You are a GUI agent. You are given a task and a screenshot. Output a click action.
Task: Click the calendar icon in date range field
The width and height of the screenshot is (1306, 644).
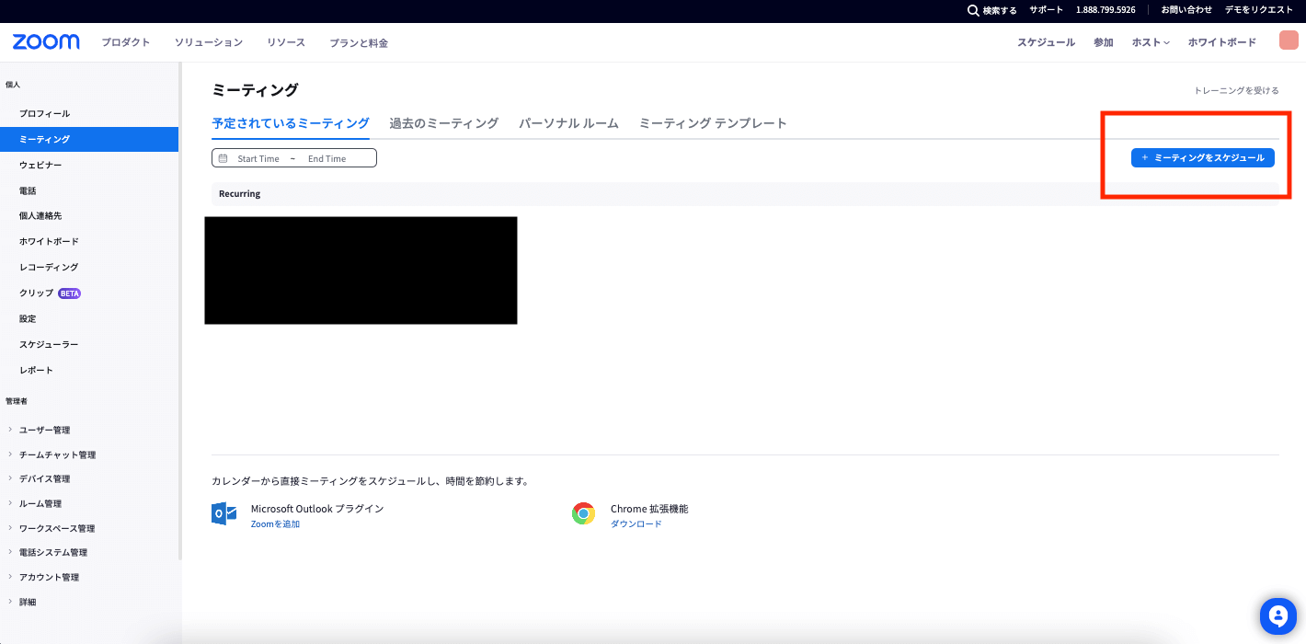click(223, 158)
